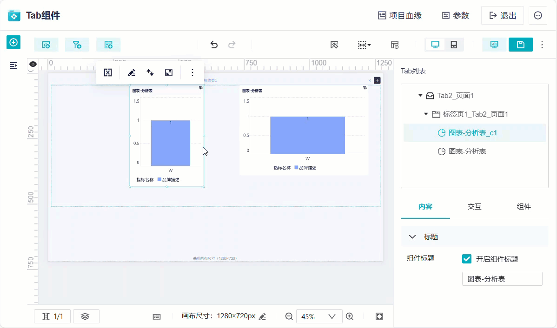Collapse the 标题 section
The height and width of the screenshot is (328, 557).
[x=412, y=237]
